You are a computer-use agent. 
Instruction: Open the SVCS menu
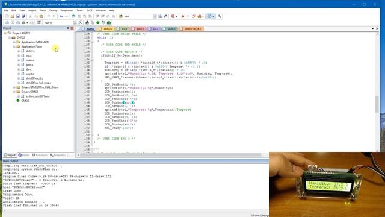(x=90, y=10)
